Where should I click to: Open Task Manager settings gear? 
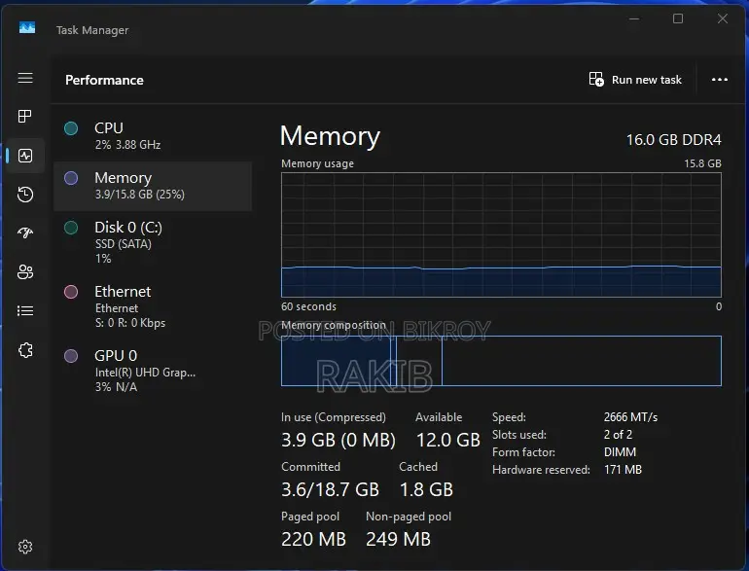[x=25, y=547]
